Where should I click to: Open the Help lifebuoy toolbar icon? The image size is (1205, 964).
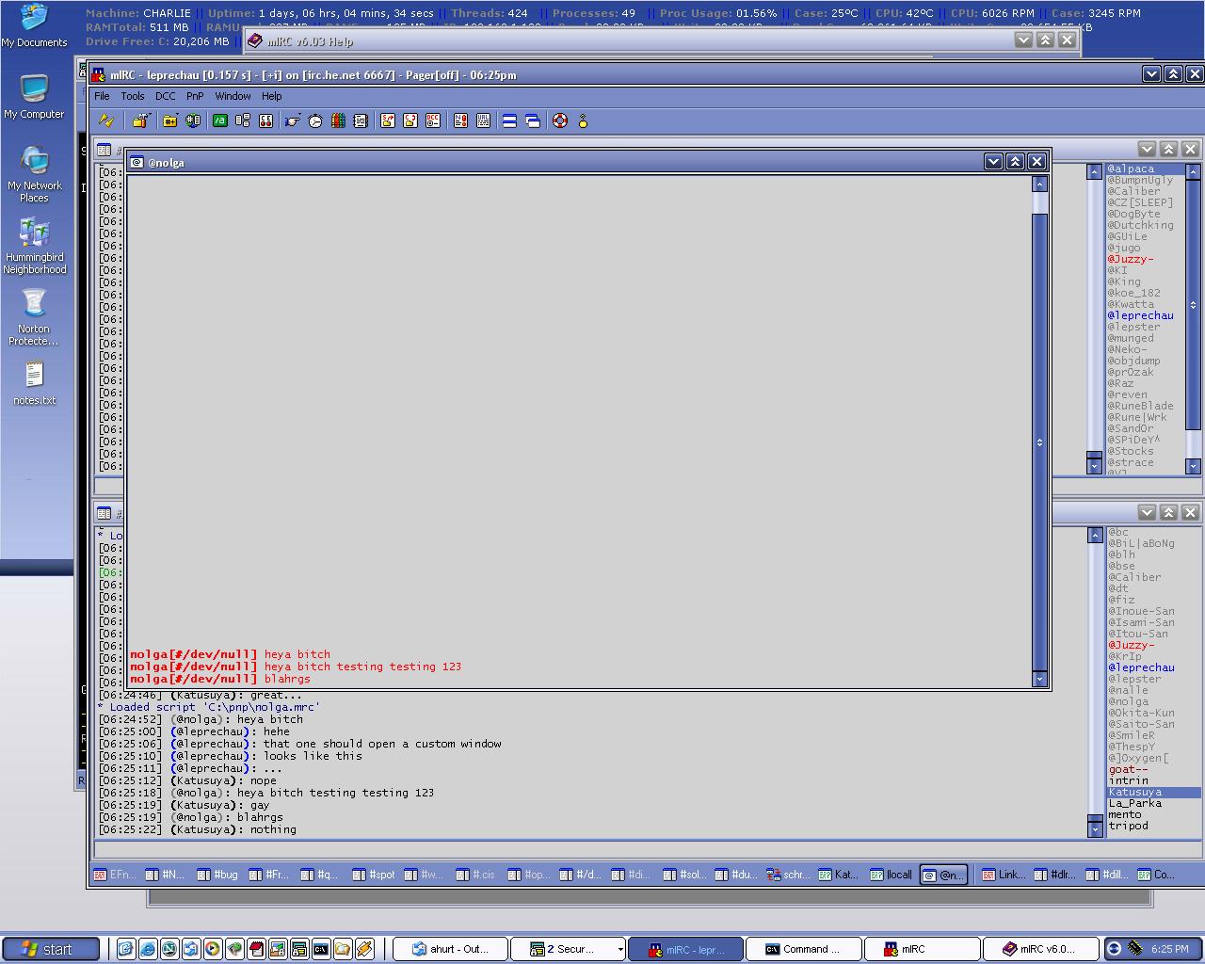point(560,120)
